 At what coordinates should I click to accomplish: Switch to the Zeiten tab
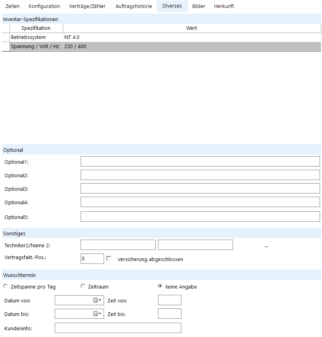pos(12,6)
